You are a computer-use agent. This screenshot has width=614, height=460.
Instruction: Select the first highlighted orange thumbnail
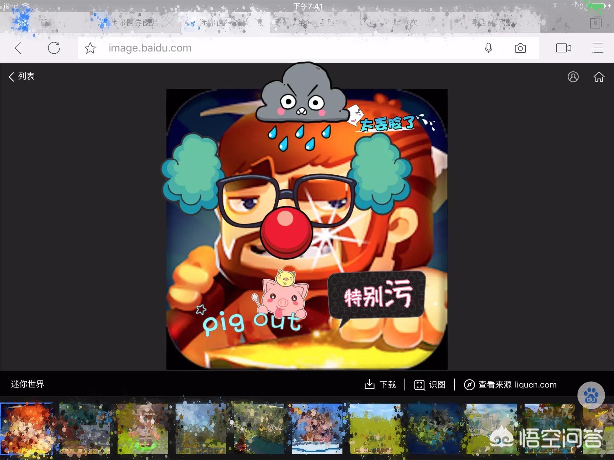click(27, 429)
